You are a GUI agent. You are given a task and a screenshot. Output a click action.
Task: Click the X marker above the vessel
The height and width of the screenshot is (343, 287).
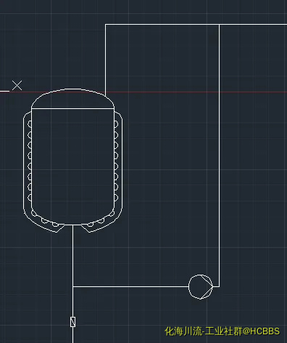pos(17,86)
